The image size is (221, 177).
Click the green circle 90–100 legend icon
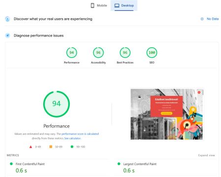72,147
